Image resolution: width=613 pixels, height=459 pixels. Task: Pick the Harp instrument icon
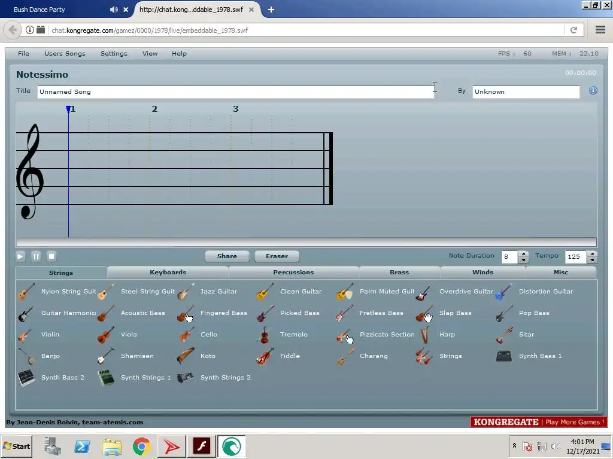(x=424, y=335)
